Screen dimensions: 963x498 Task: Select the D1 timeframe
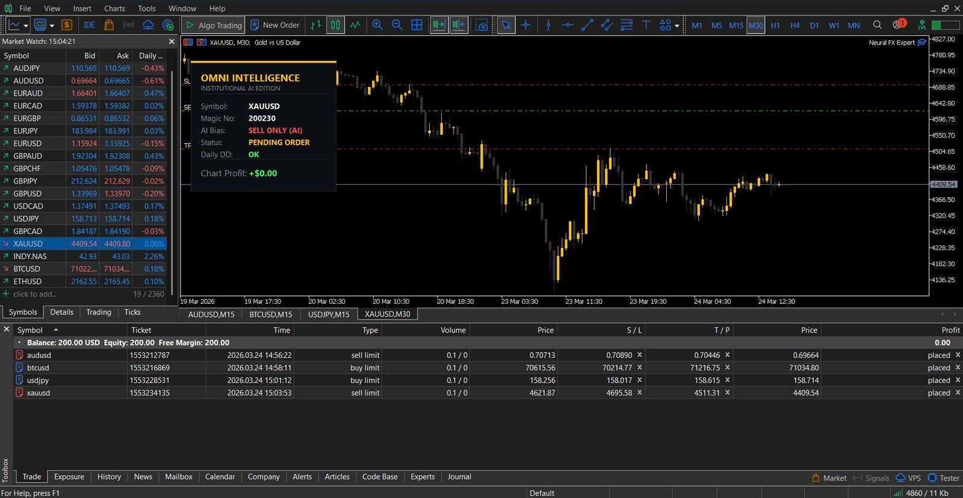(814, 25)
